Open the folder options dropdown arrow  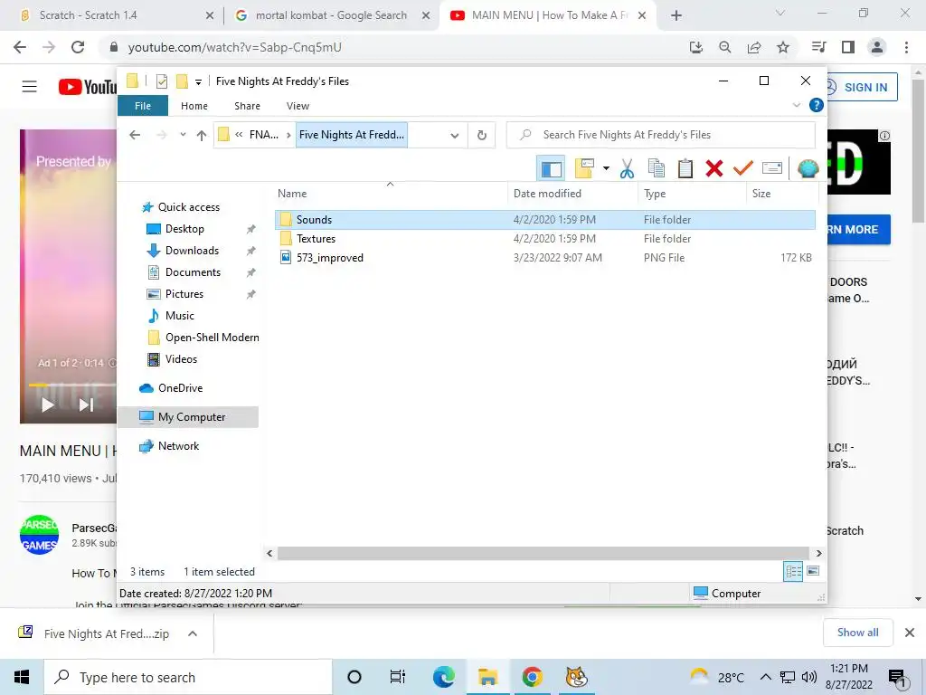(606, 168)
